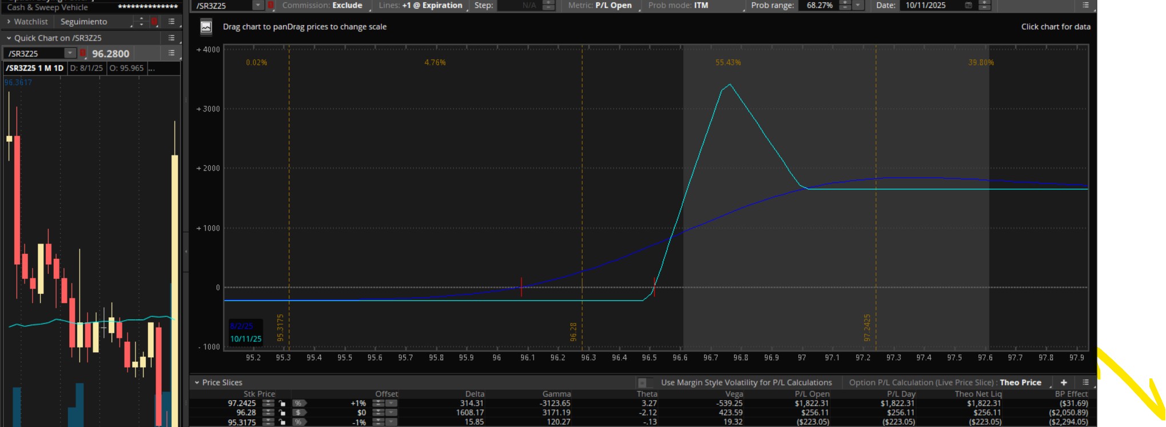1166x427 pixels.
Task: Select the /SR3Z25 1 M 1D chart label
Action: pos(34,68)
